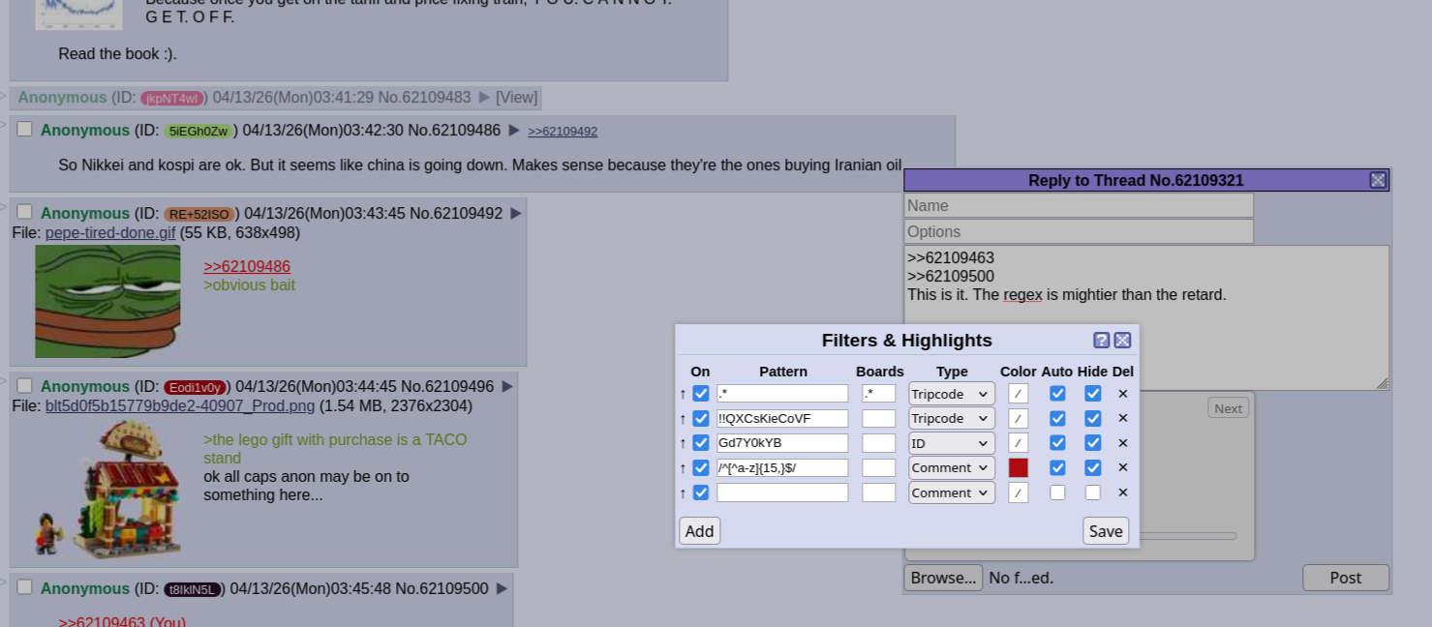This screenshot has width=1432, height=627.
Task: Open the ID type dropdown for Gd7Y0kYB
Action: (x=952, y=443)
